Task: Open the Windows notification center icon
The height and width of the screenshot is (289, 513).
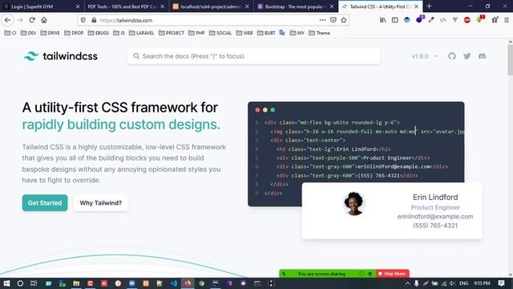Action: 501,283
